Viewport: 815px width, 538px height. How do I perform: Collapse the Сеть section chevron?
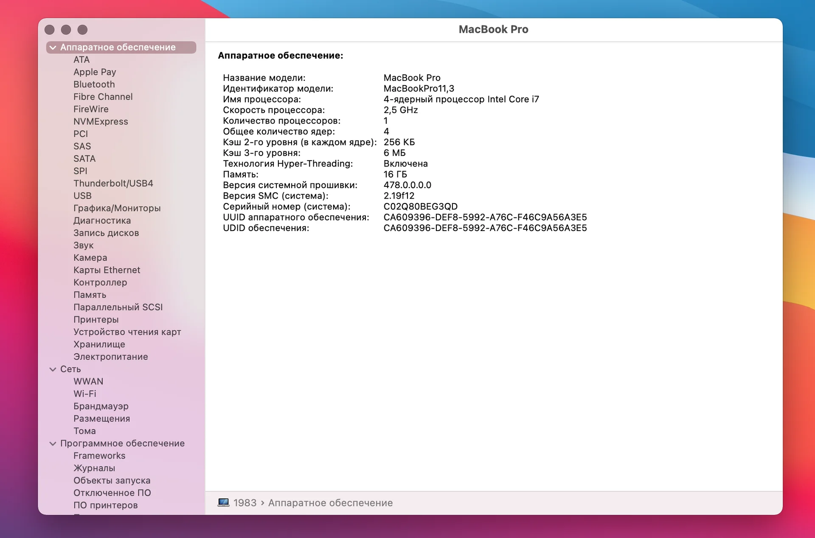[x=53, y=369]
